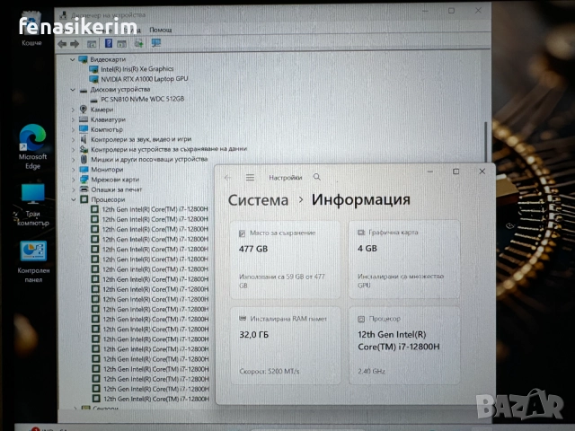Image resolution: width=575 pixels, height=431 pixels.
Task: Click the Система breadcrumb link
Action: click(258, 200)
